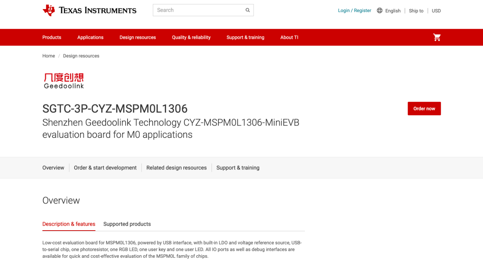Click the Geedoolink company logo
Viewport: 483px width, 266px height.
(x=64, y=81)
